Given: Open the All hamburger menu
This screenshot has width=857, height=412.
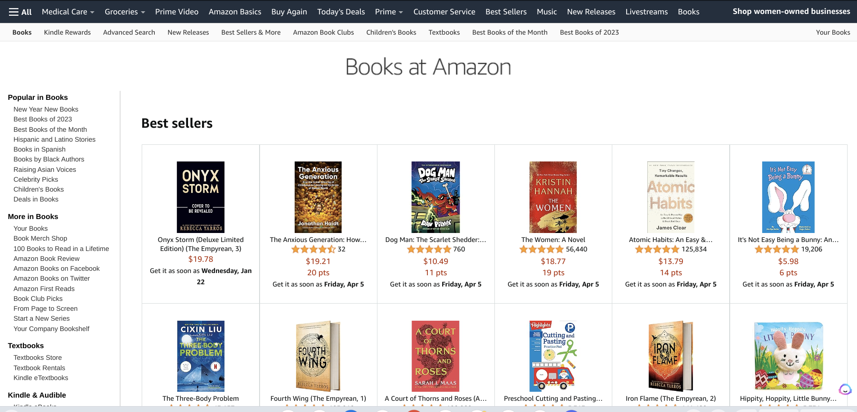Looking at the screenshot, I should 20,12.
